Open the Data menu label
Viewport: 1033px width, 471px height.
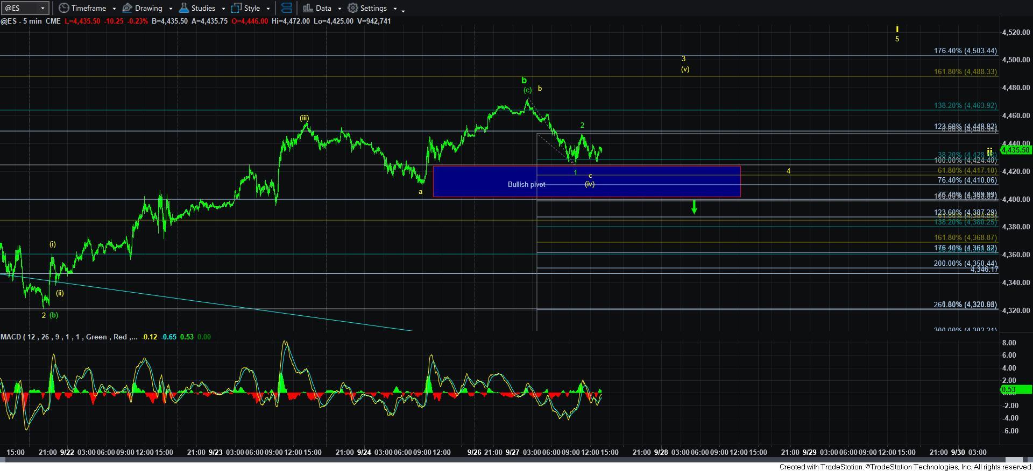[323, 8]
